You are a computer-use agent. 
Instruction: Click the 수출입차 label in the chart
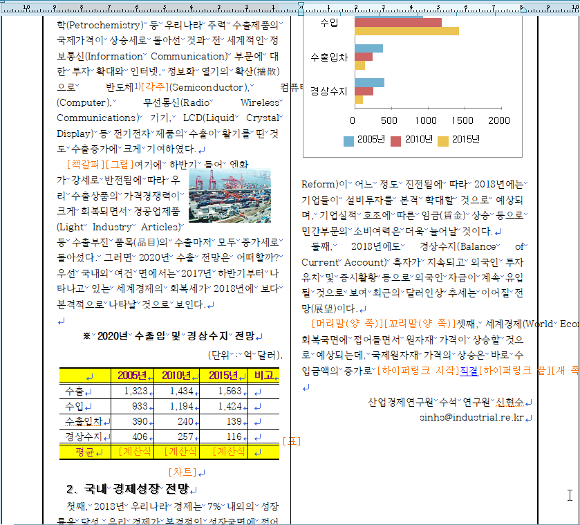pos(329,57)
